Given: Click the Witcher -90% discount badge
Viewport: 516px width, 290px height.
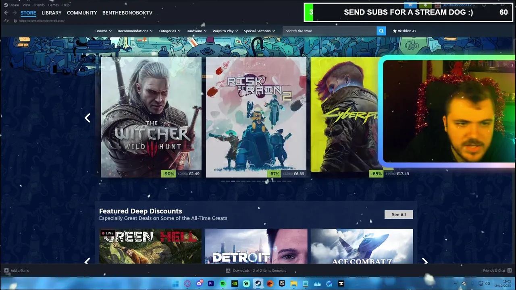Looking at the screenshot, I should 169,174.
